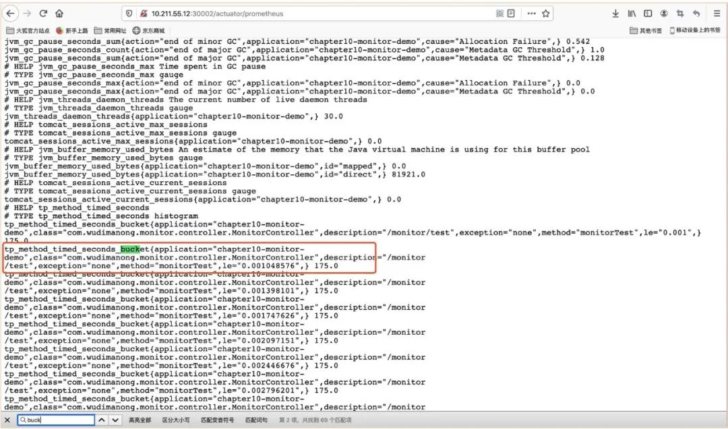Click le="0.001747626" bucket text

pos(262,316)
